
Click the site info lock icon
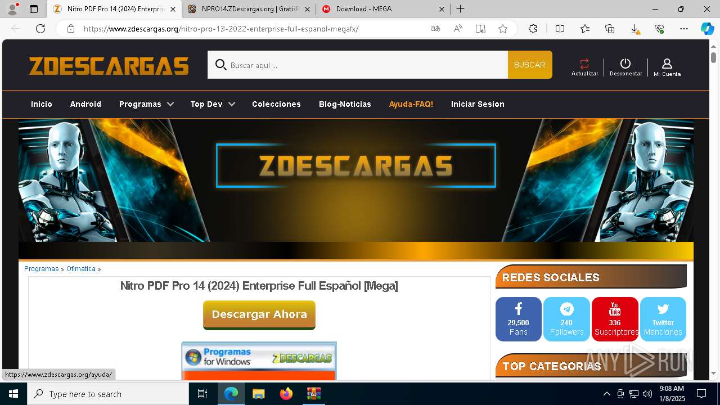(71, 29)
